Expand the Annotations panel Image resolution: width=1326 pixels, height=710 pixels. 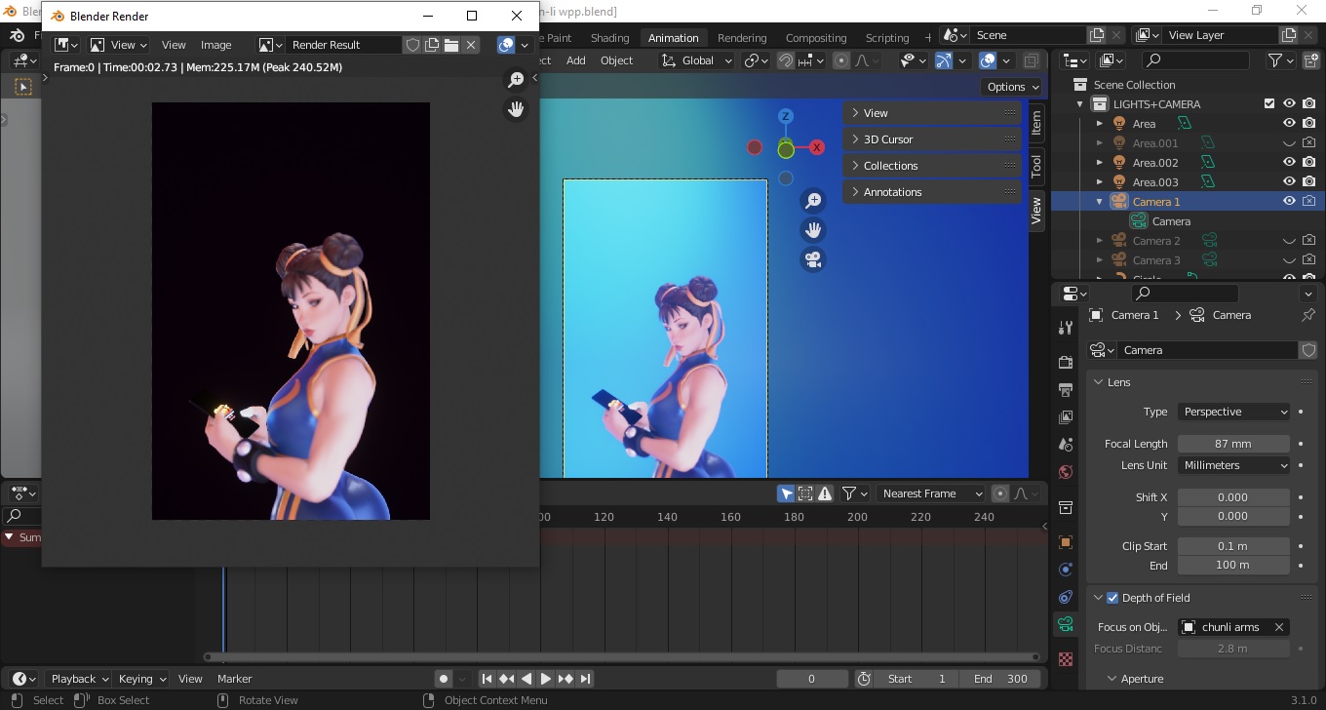pos(932,192)
